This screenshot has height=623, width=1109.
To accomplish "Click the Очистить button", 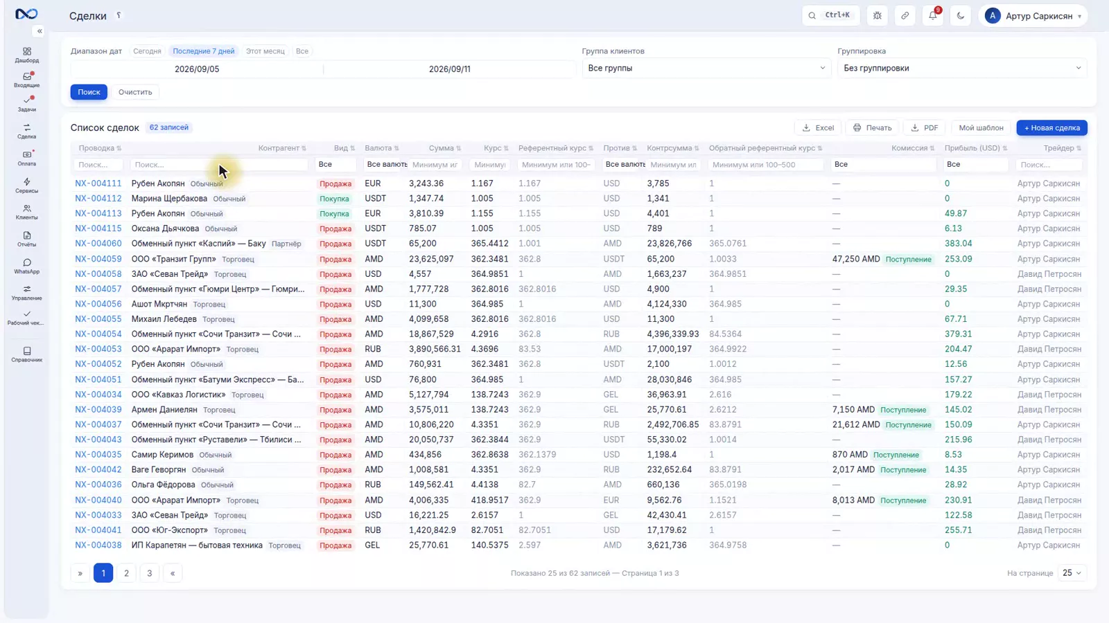I will click(135, 92).
